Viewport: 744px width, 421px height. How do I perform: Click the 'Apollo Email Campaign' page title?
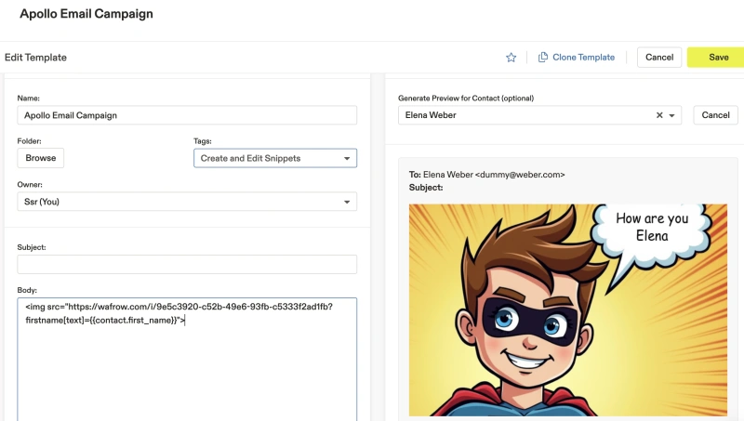[x=86, y=14]
